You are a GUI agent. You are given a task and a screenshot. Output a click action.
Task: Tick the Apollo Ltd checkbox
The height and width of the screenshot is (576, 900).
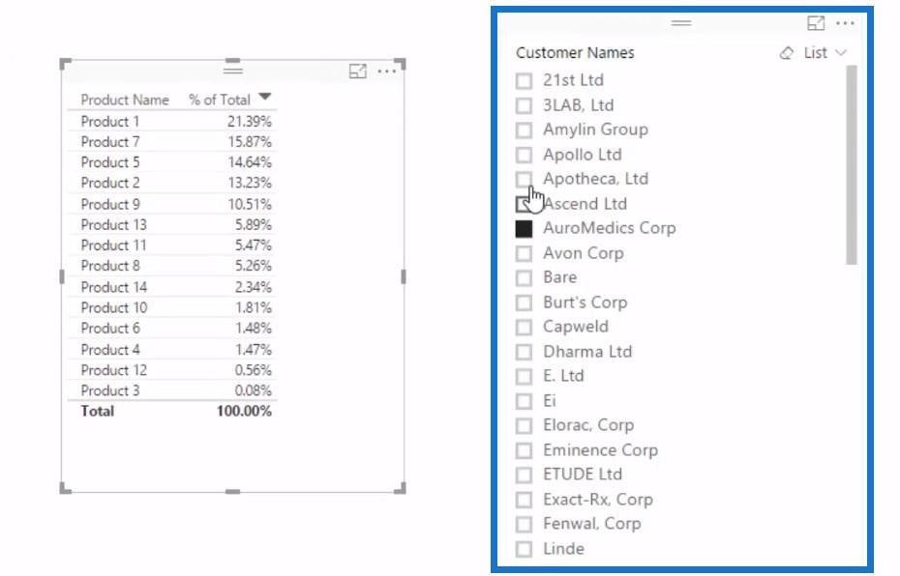click(x=524, y=155)
